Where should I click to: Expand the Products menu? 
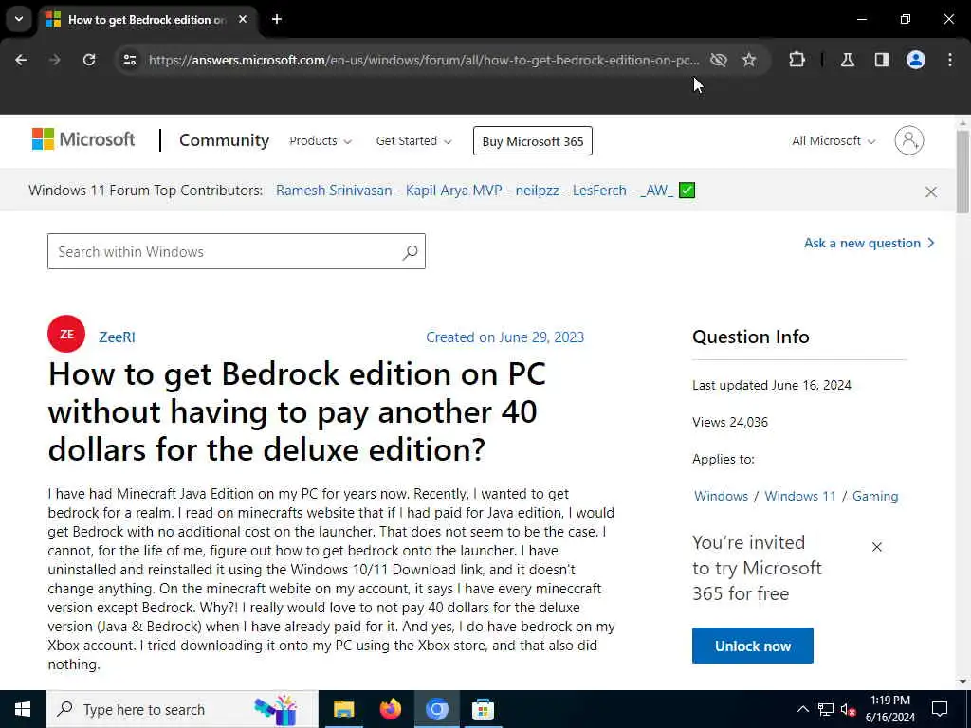coord(321,141)
